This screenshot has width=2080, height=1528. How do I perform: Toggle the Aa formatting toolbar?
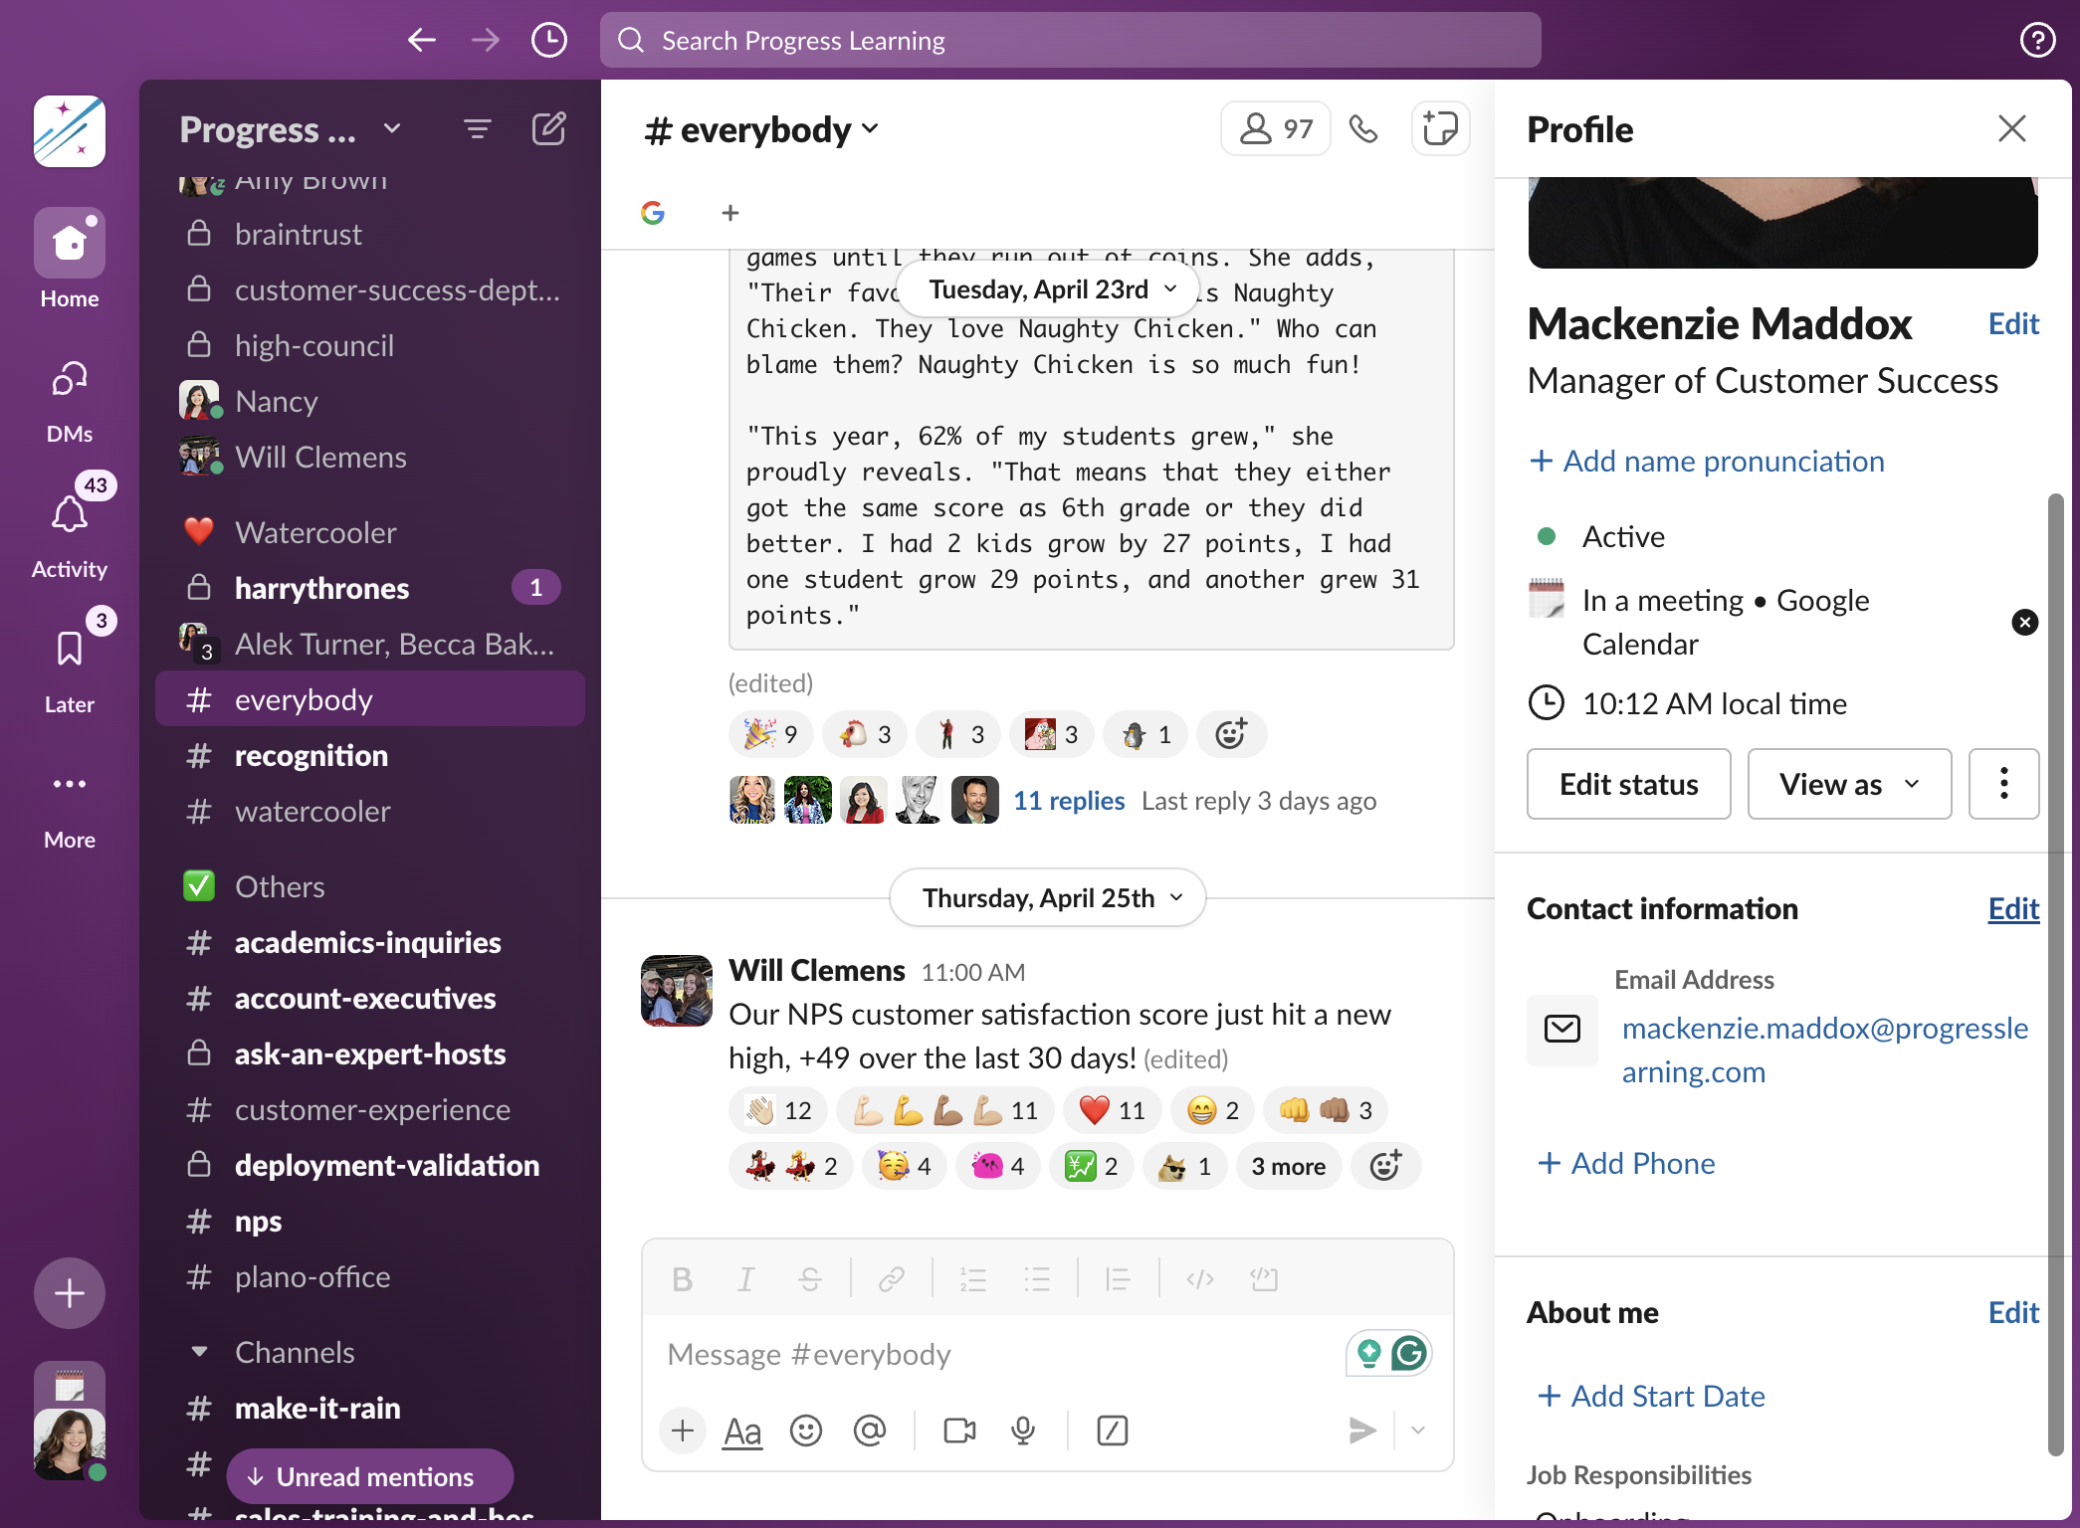click(742, 1431)
